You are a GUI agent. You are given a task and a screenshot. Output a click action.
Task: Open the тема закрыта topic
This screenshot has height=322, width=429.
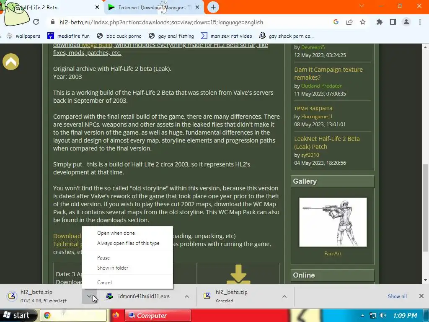coord(313,108)
